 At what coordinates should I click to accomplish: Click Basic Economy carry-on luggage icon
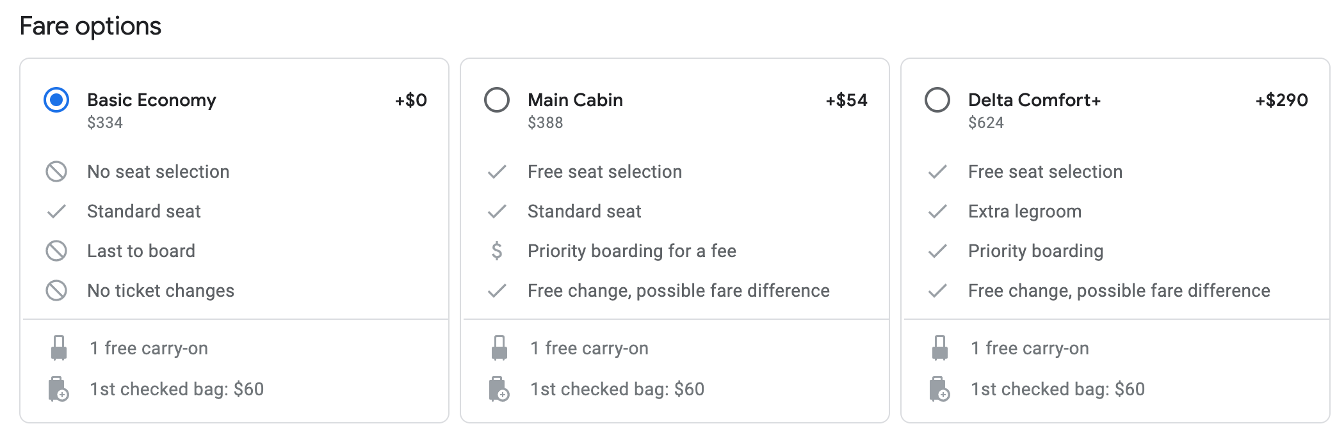pos(59,348)
